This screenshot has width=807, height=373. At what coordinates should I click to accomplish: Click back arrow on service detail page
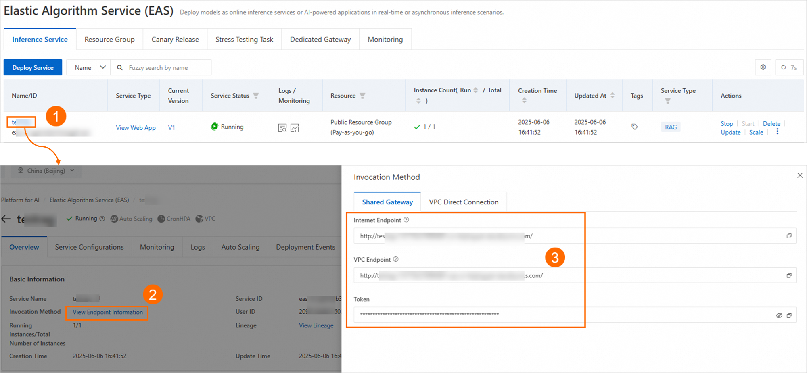(x=6, y=219)
